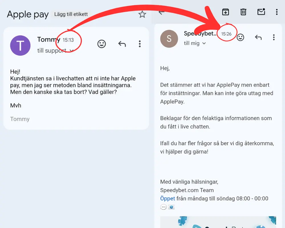Open the top toolbar three-dot menu
This screenshot has width=285, height=228.
(x=277, y=12)
